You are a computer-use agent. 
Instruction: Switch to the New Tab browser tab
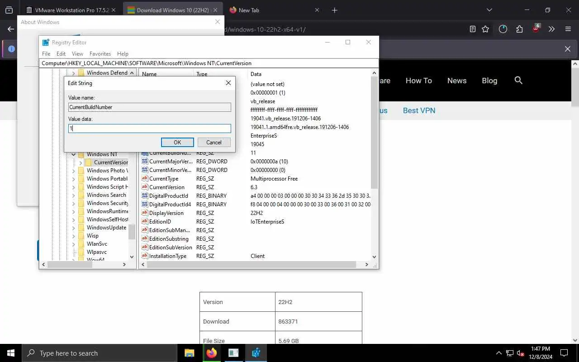[x=275, y=10]
